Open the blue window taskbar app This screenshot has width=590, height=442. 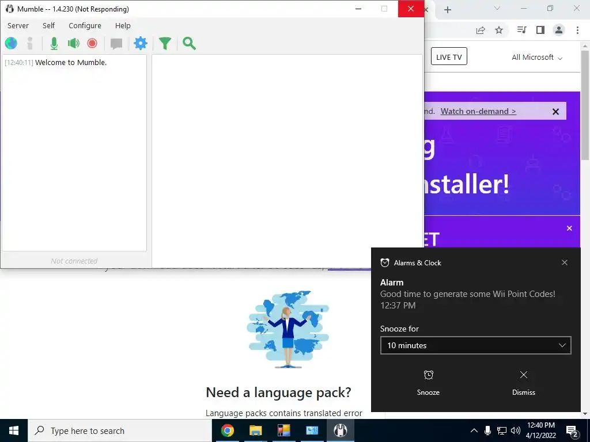tap(312, 430)
